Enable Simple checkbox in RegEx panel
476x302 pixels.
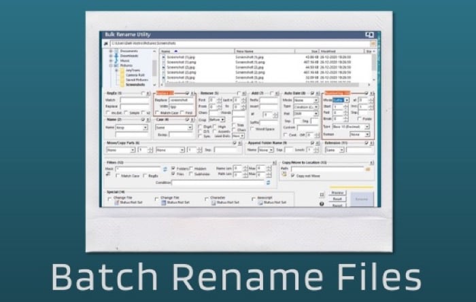[126, 113]
